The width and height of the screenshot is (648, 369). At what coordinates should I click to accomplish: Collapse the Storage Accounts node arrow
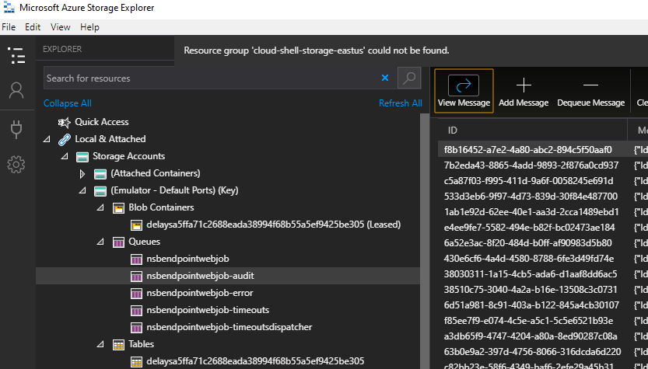click(65, 156)
